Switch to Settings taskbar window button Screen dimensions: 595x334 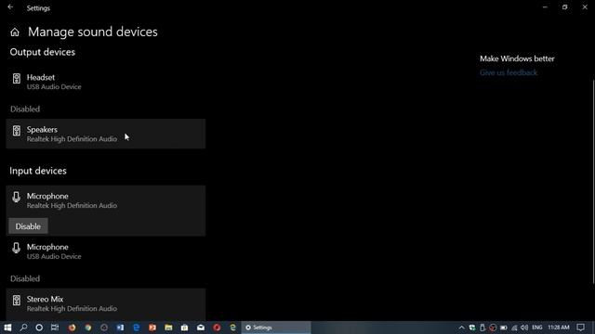(276, 328)
